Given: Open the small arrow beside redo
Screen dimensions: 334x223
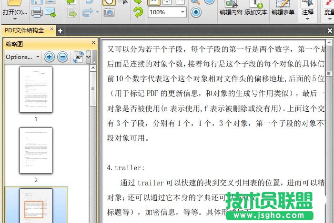Looking at the screenshot, I should click(x=97, y=12).
